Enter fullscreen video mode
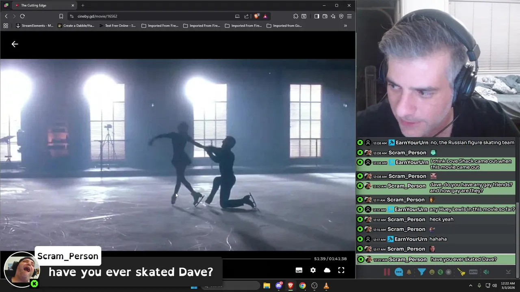 coord(341,270)
